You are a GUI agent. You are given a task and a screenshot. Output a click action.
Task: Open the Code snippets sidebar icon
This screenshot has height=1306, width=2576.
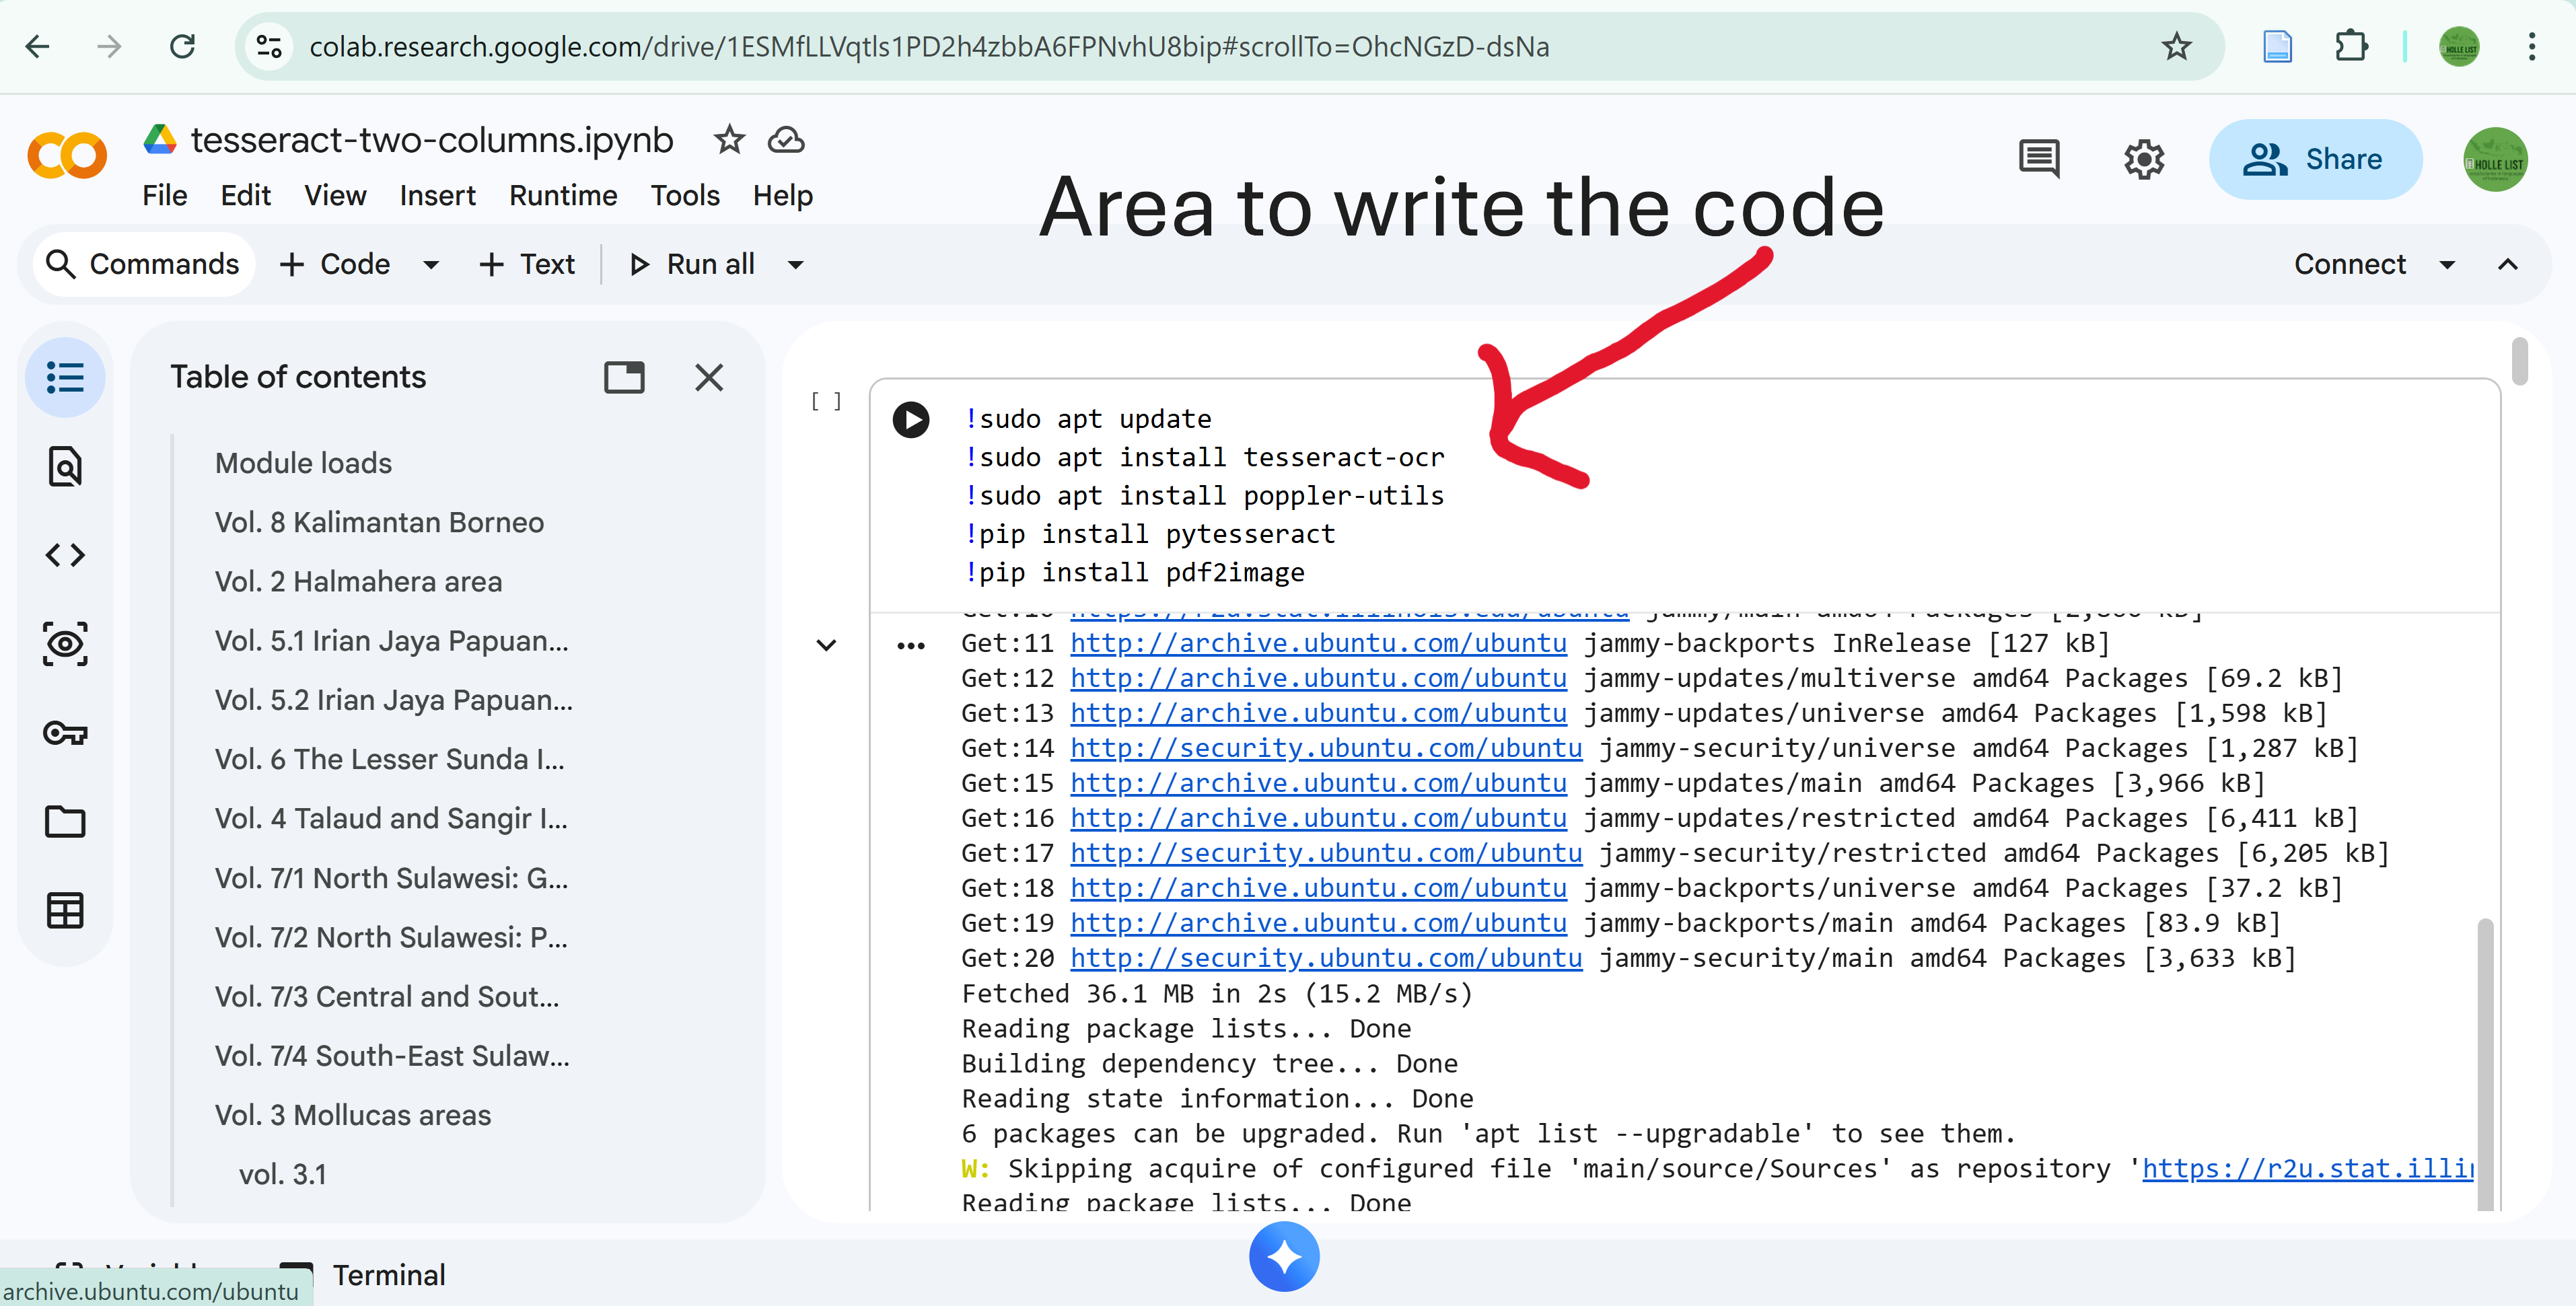point(65,555)
